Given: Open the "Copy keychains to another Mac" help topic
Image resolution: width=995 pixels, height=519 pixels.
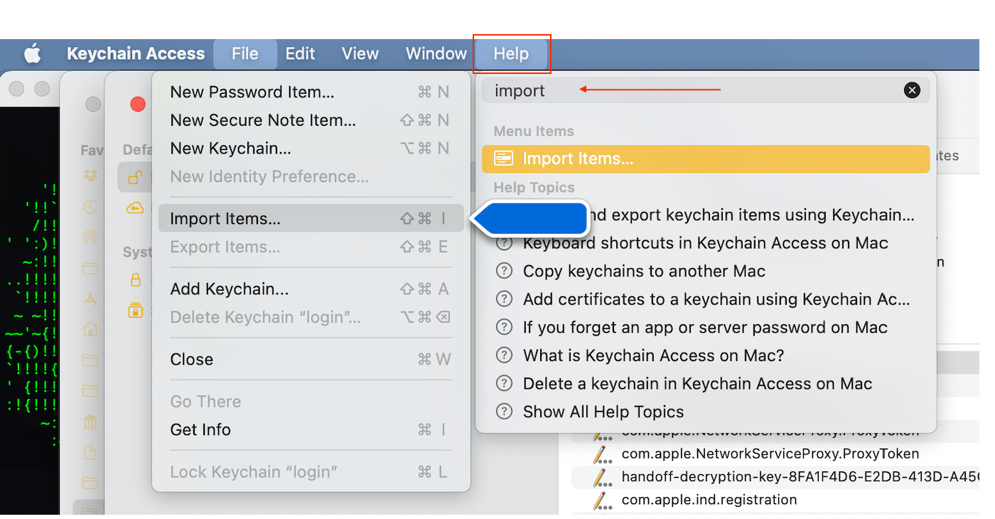Looking at the screenshot, I should 643,270.
